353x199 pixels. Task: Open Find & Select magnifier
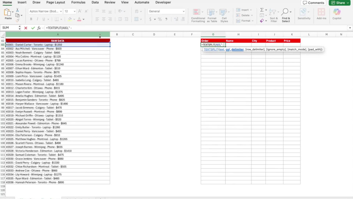coord(286,15)
